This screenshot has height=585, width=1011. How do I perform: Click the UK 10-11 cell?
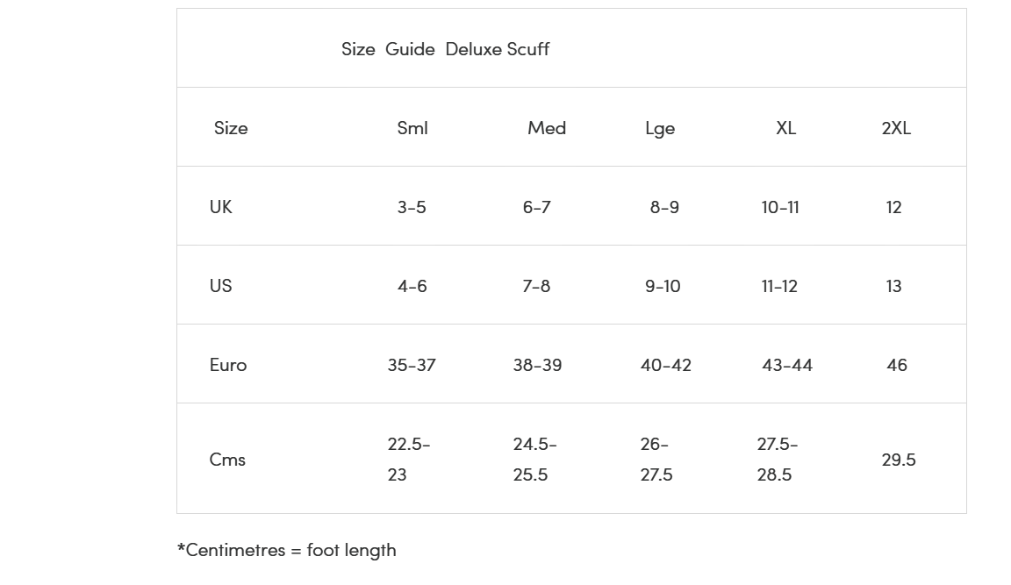[x=779, y=207]
